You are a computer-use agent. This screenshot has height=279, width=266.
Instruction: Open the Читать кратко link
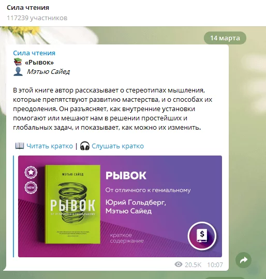[x=50, y=146]
